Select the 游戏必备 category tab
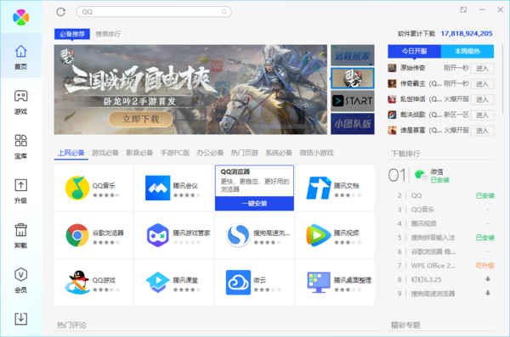The image size is (510, 337). pos(105,153)
